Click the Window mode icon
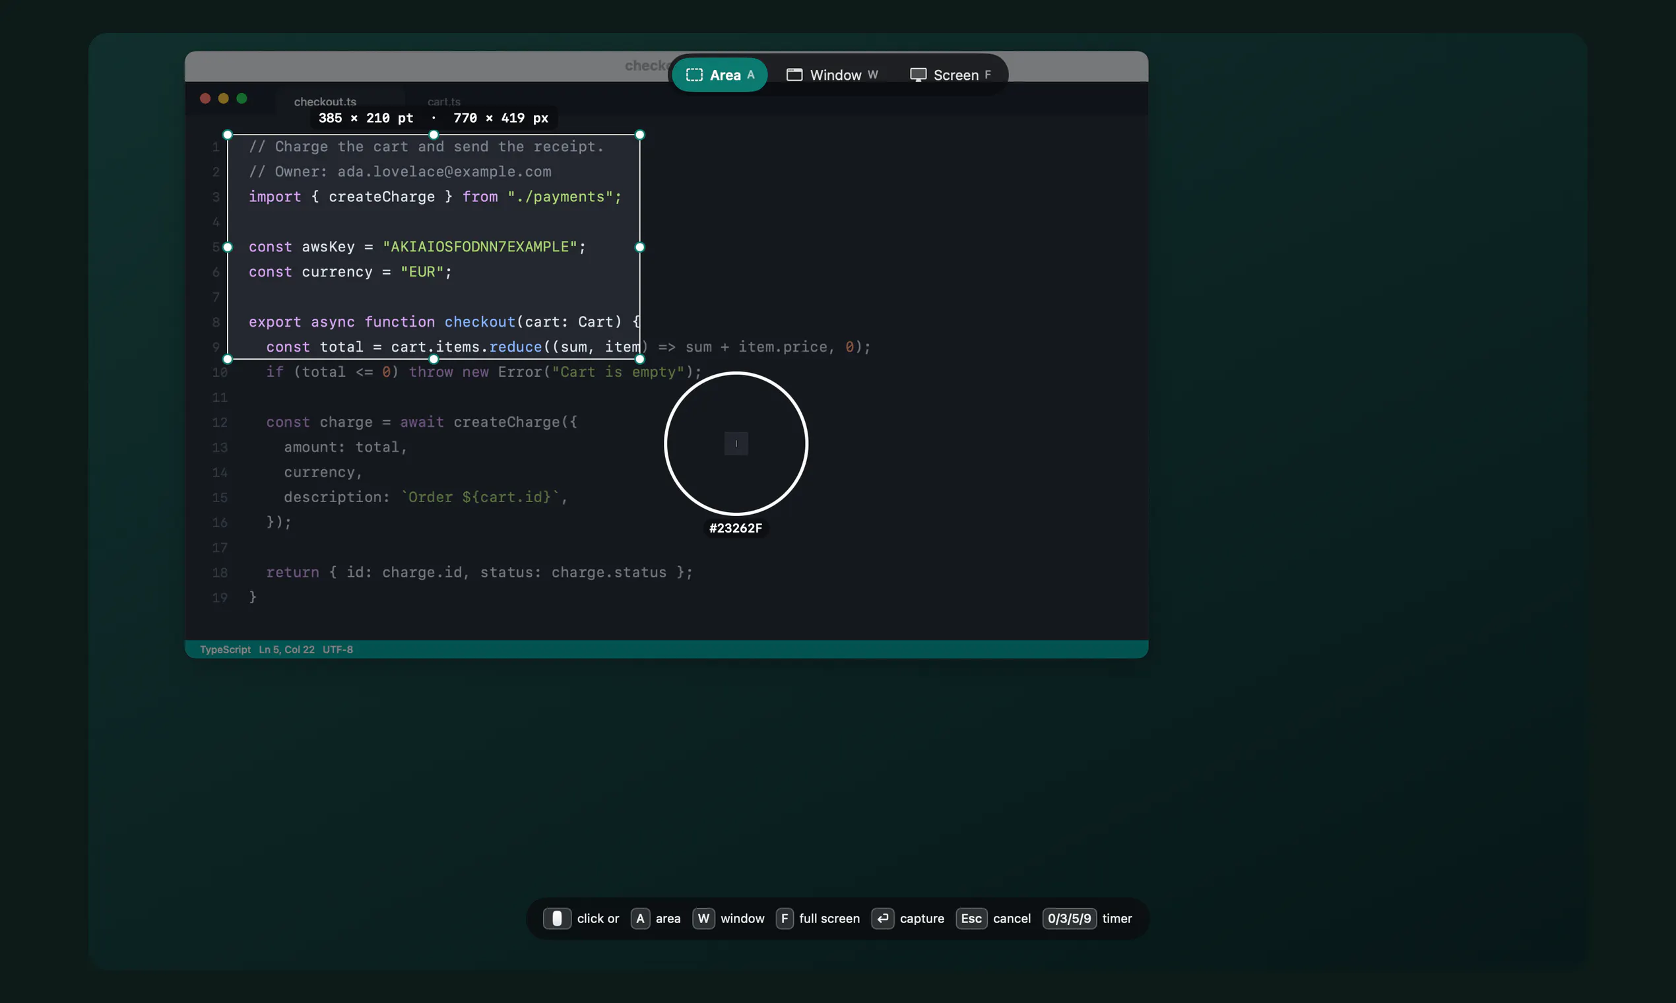Screen dimensions: 1676x1003 tap(794, 75)
